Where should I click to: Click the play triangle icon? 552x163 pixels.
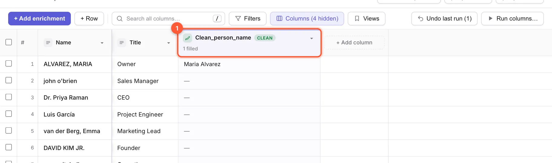491,18
